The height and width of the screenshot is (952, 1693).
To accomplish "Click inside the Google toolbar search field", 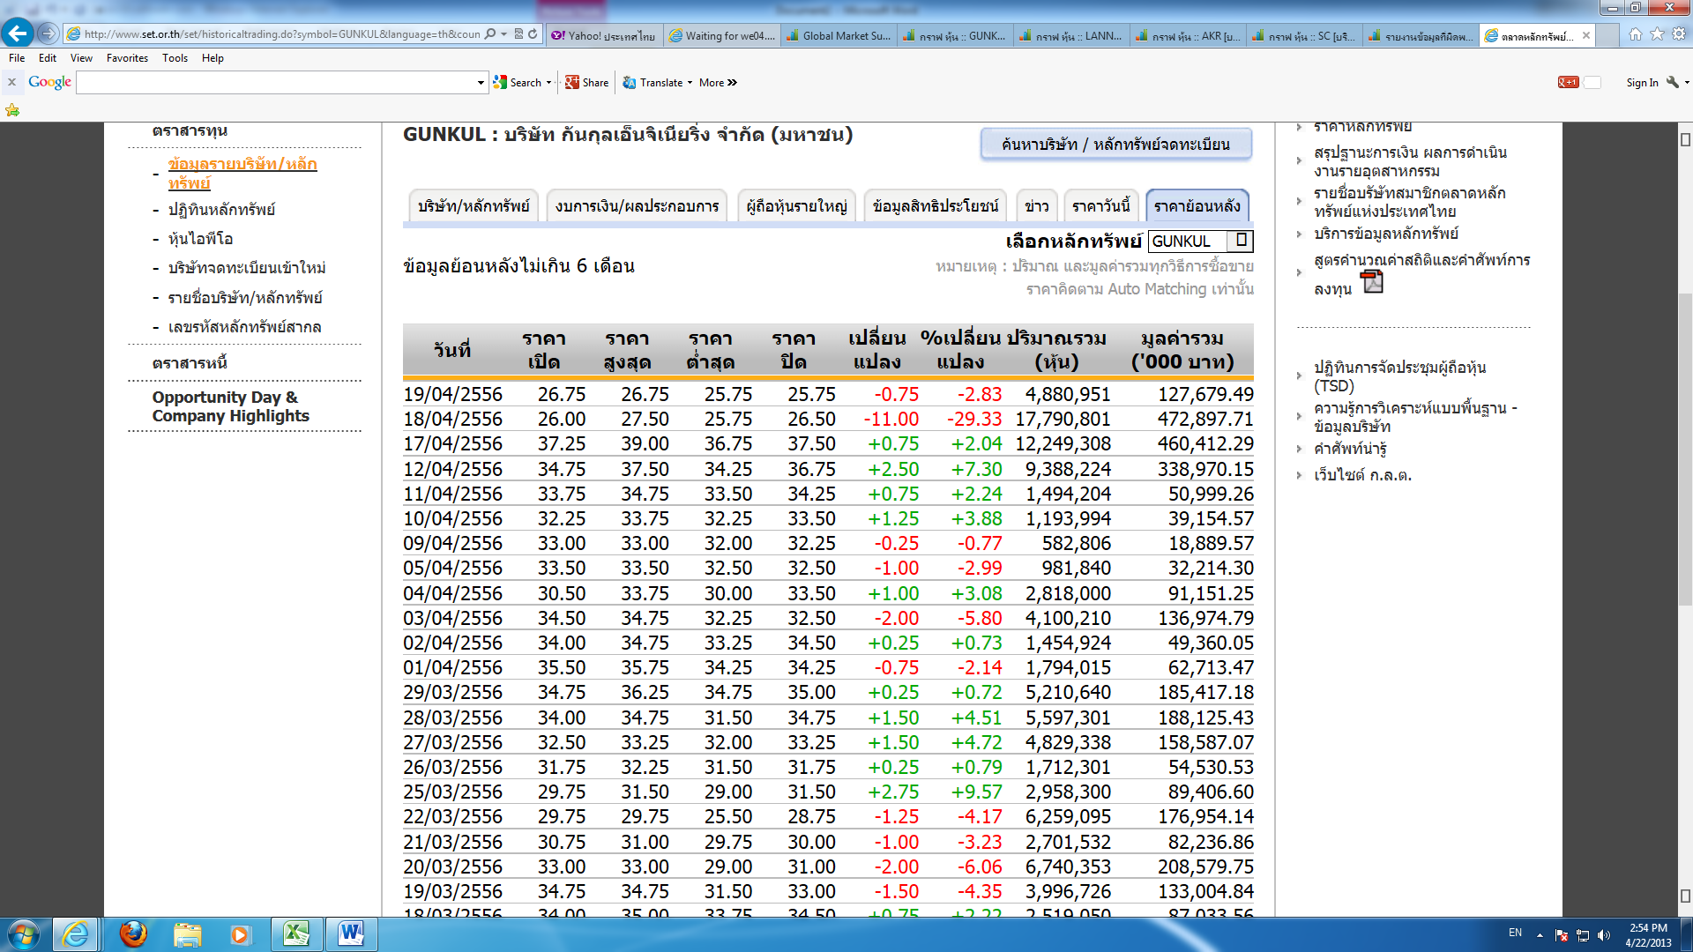I will [x=278, y=83].
